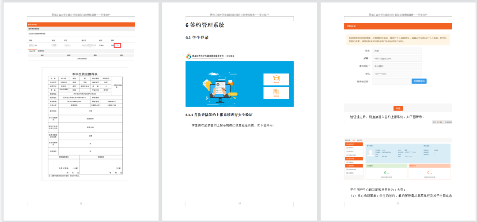The height and width of the screenshot is (222, 477).
Task: Click the 短信验证码 SMS code input field
Action: [x=390, y=81]
